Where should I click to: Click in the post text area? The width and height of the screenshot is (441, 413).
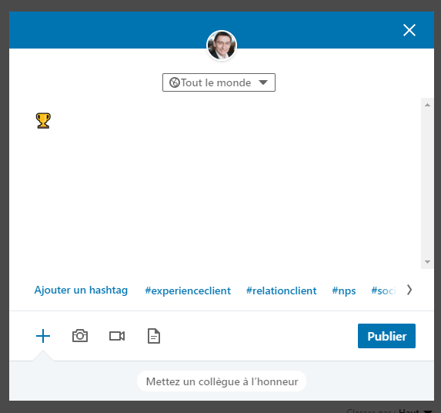215,183
